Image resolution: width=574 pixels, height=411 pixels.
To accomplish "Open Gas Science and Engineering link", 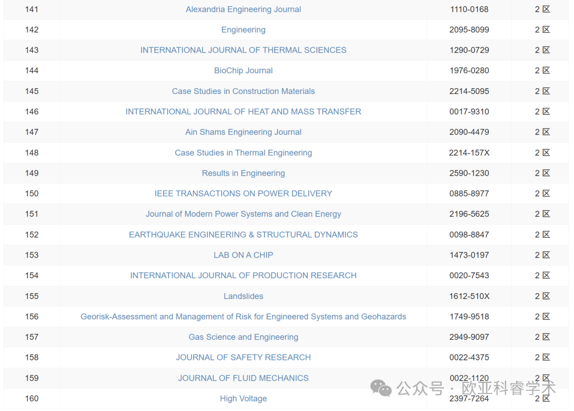I will tap(243, 337).
